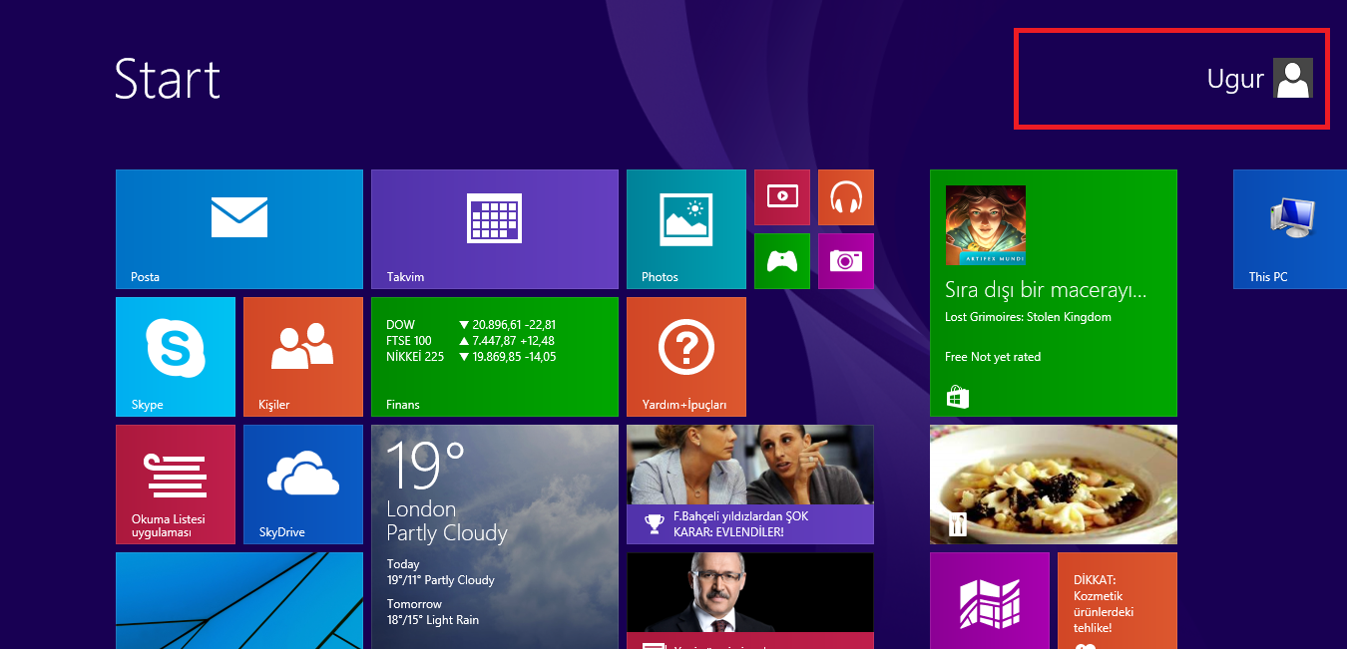Open the Camera small tile
1347x649 pixels.
click(846, 261)
